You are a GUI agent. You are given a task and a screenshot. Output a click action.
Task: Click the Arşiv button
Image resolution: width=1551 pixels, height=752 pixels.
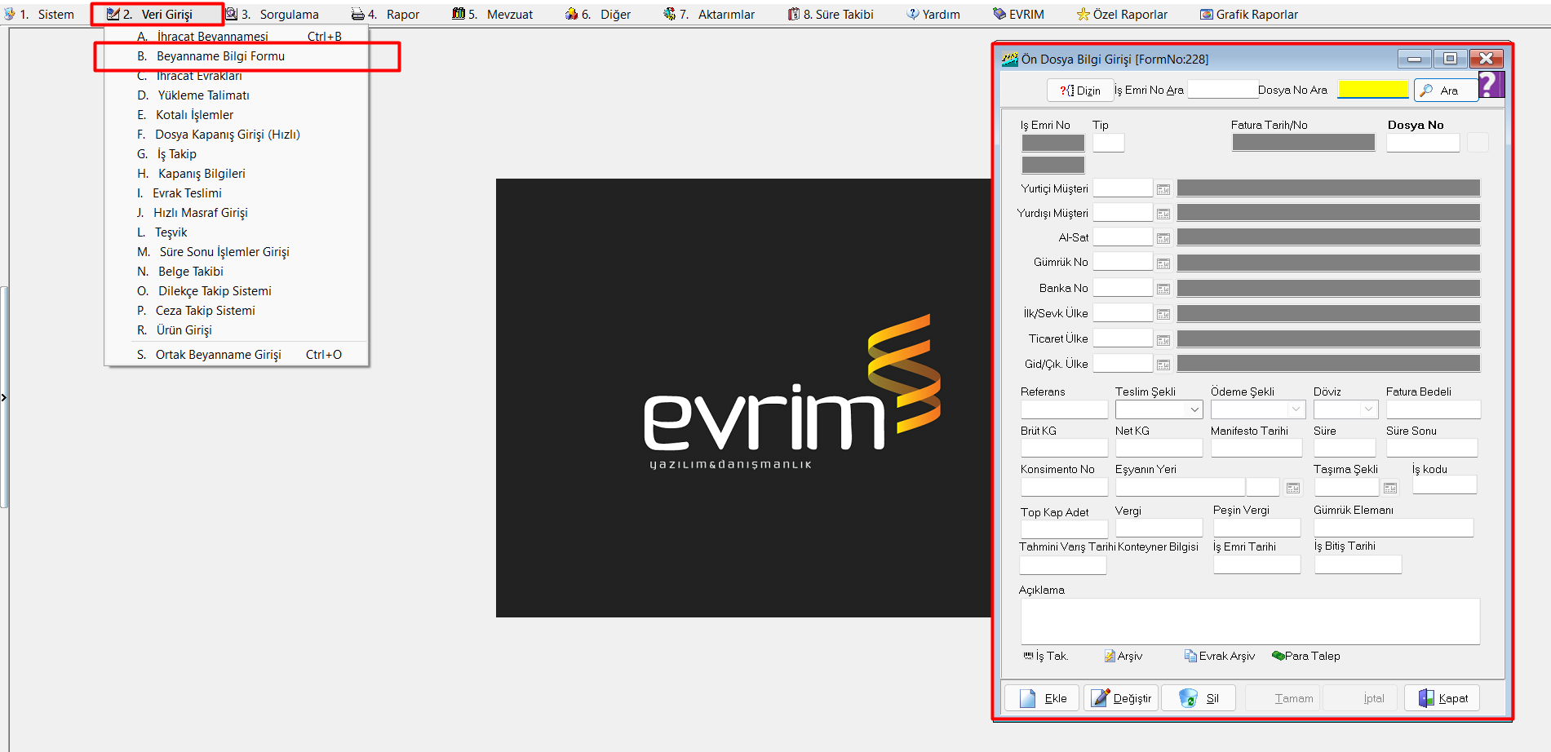pyautogui.click(x=1123, y=656)
